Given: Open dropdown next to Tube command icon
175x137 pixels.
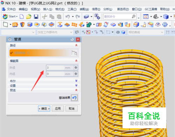Looking at the screenshot, I should 91,17.
